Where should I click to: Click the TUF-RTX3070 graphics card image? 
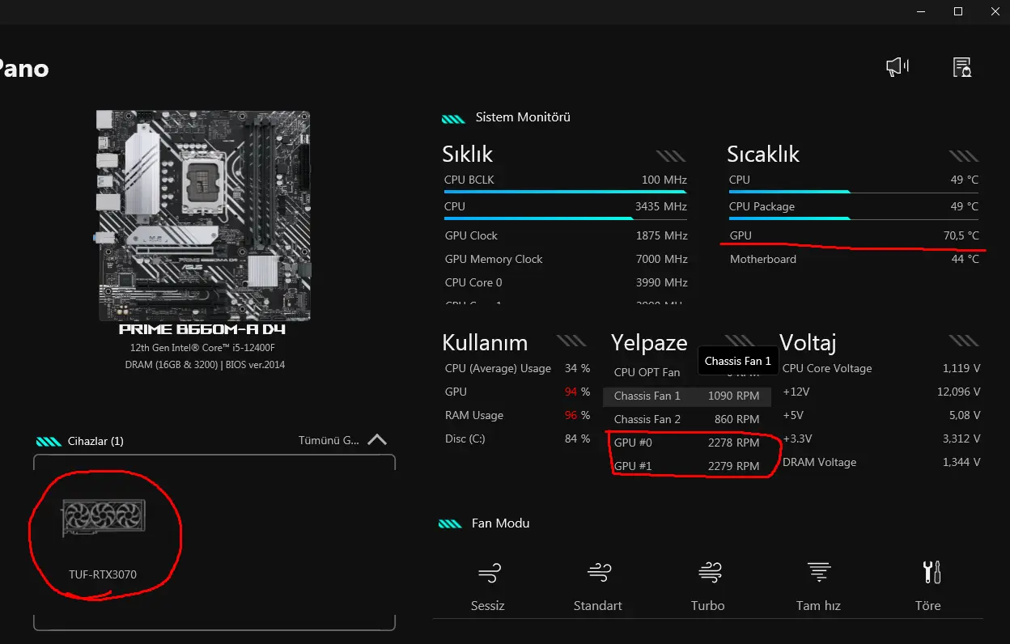click(x=104, y=518)
